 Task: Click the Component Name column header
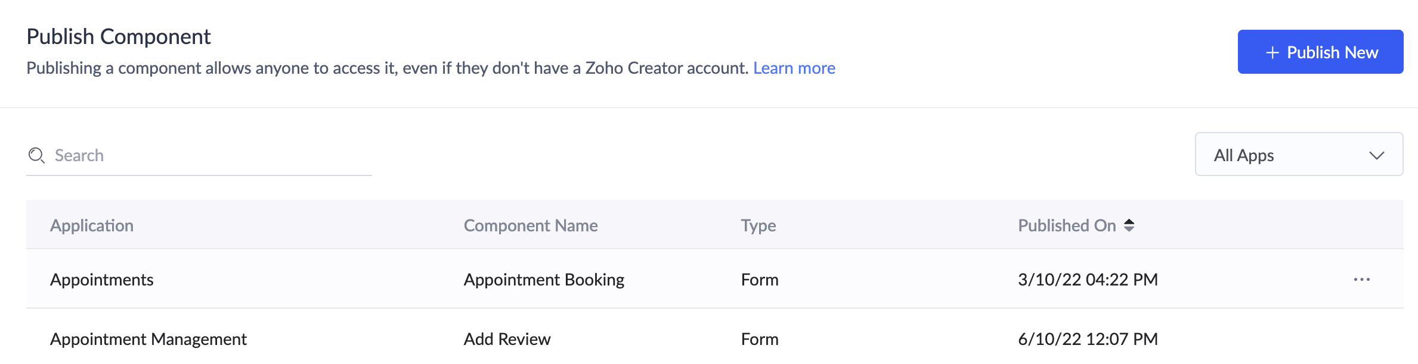(x=530, y=225)
